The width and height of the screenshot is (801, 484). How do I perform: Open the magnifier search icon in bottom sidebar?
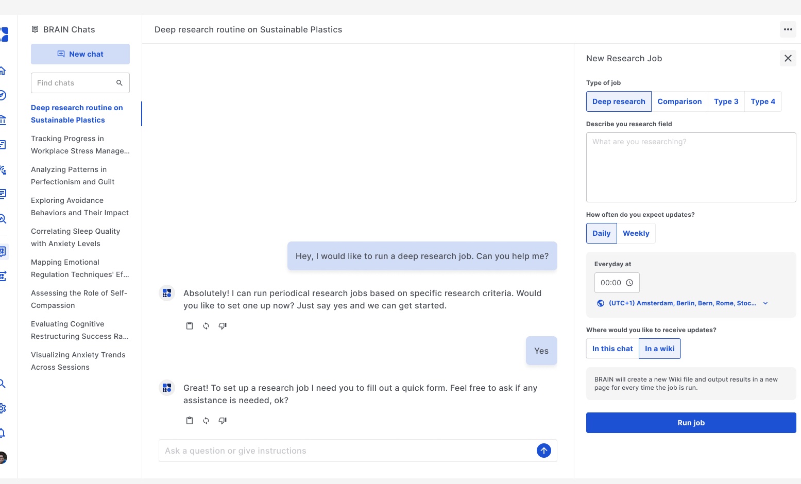(x=3, y=384)
